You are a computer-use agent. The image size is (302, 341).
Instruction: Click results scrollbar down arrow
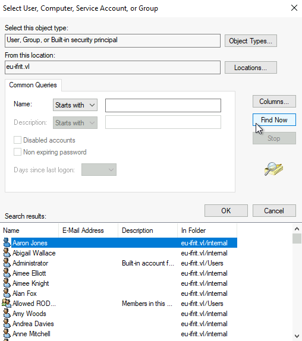297,336
